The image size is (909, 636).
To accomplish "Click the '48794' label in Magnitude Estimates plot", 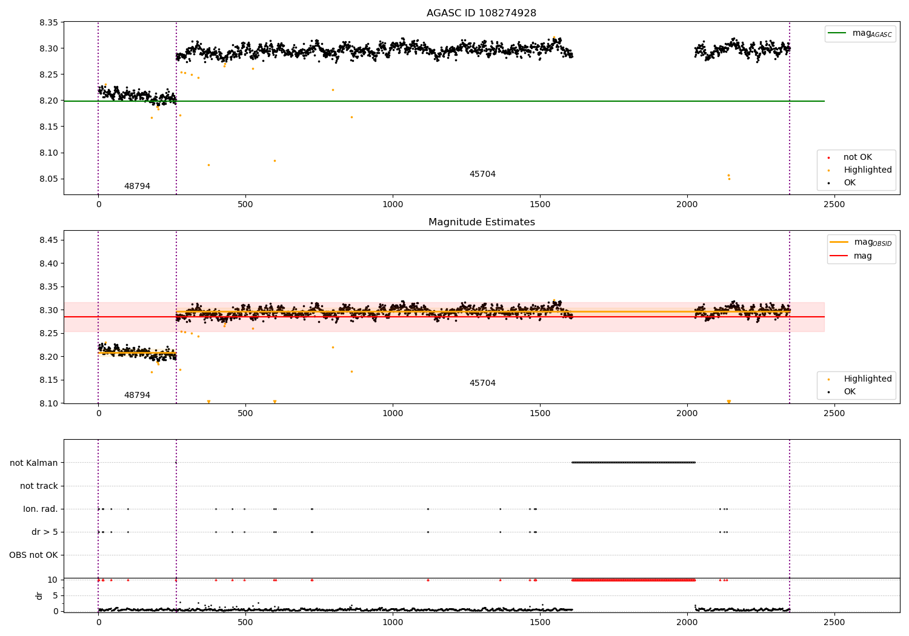I will 137,396.
